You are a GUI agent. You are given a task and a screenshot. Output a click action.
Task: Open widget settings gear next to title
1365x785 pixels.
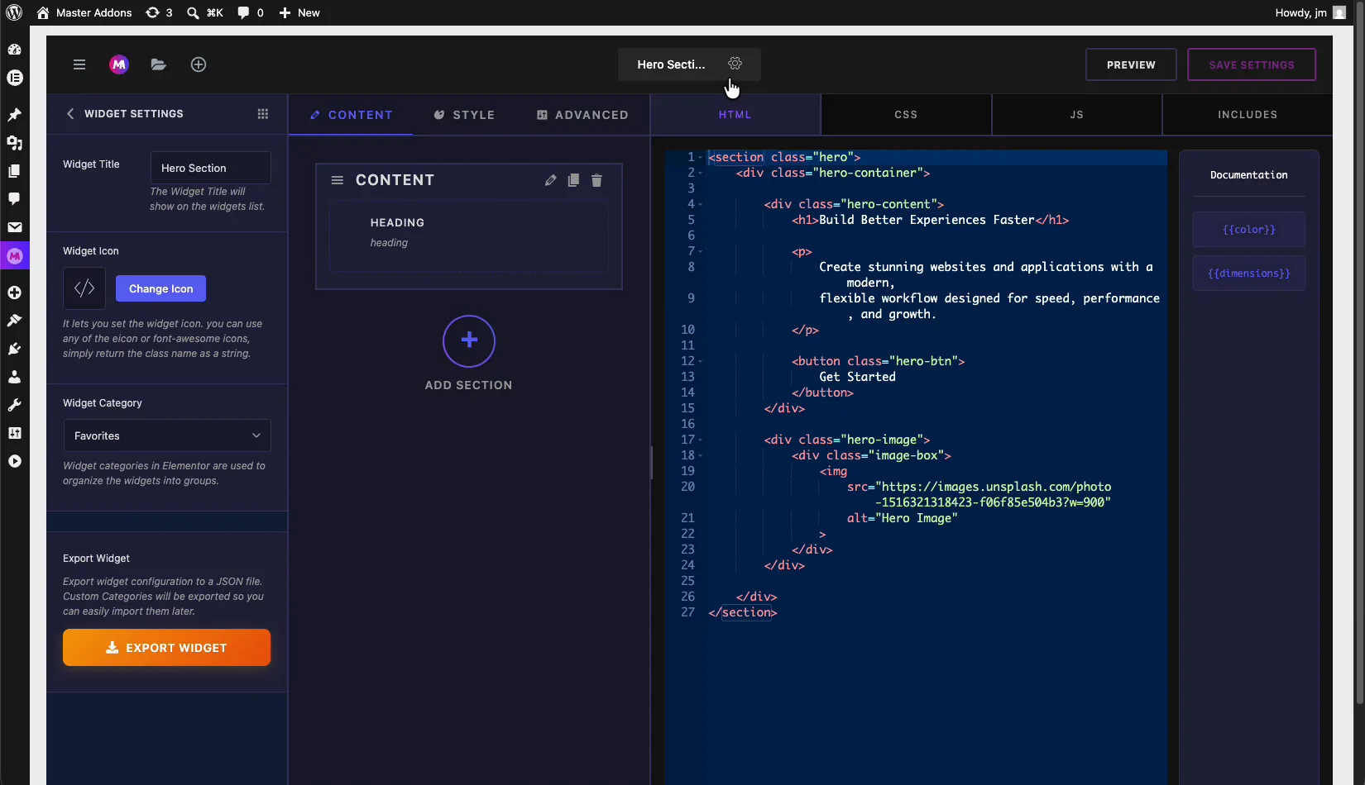(735, 64)
